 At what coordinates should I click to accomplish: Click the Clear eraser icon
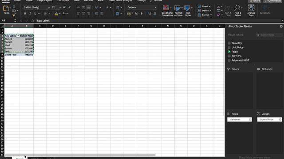point(219,15)
